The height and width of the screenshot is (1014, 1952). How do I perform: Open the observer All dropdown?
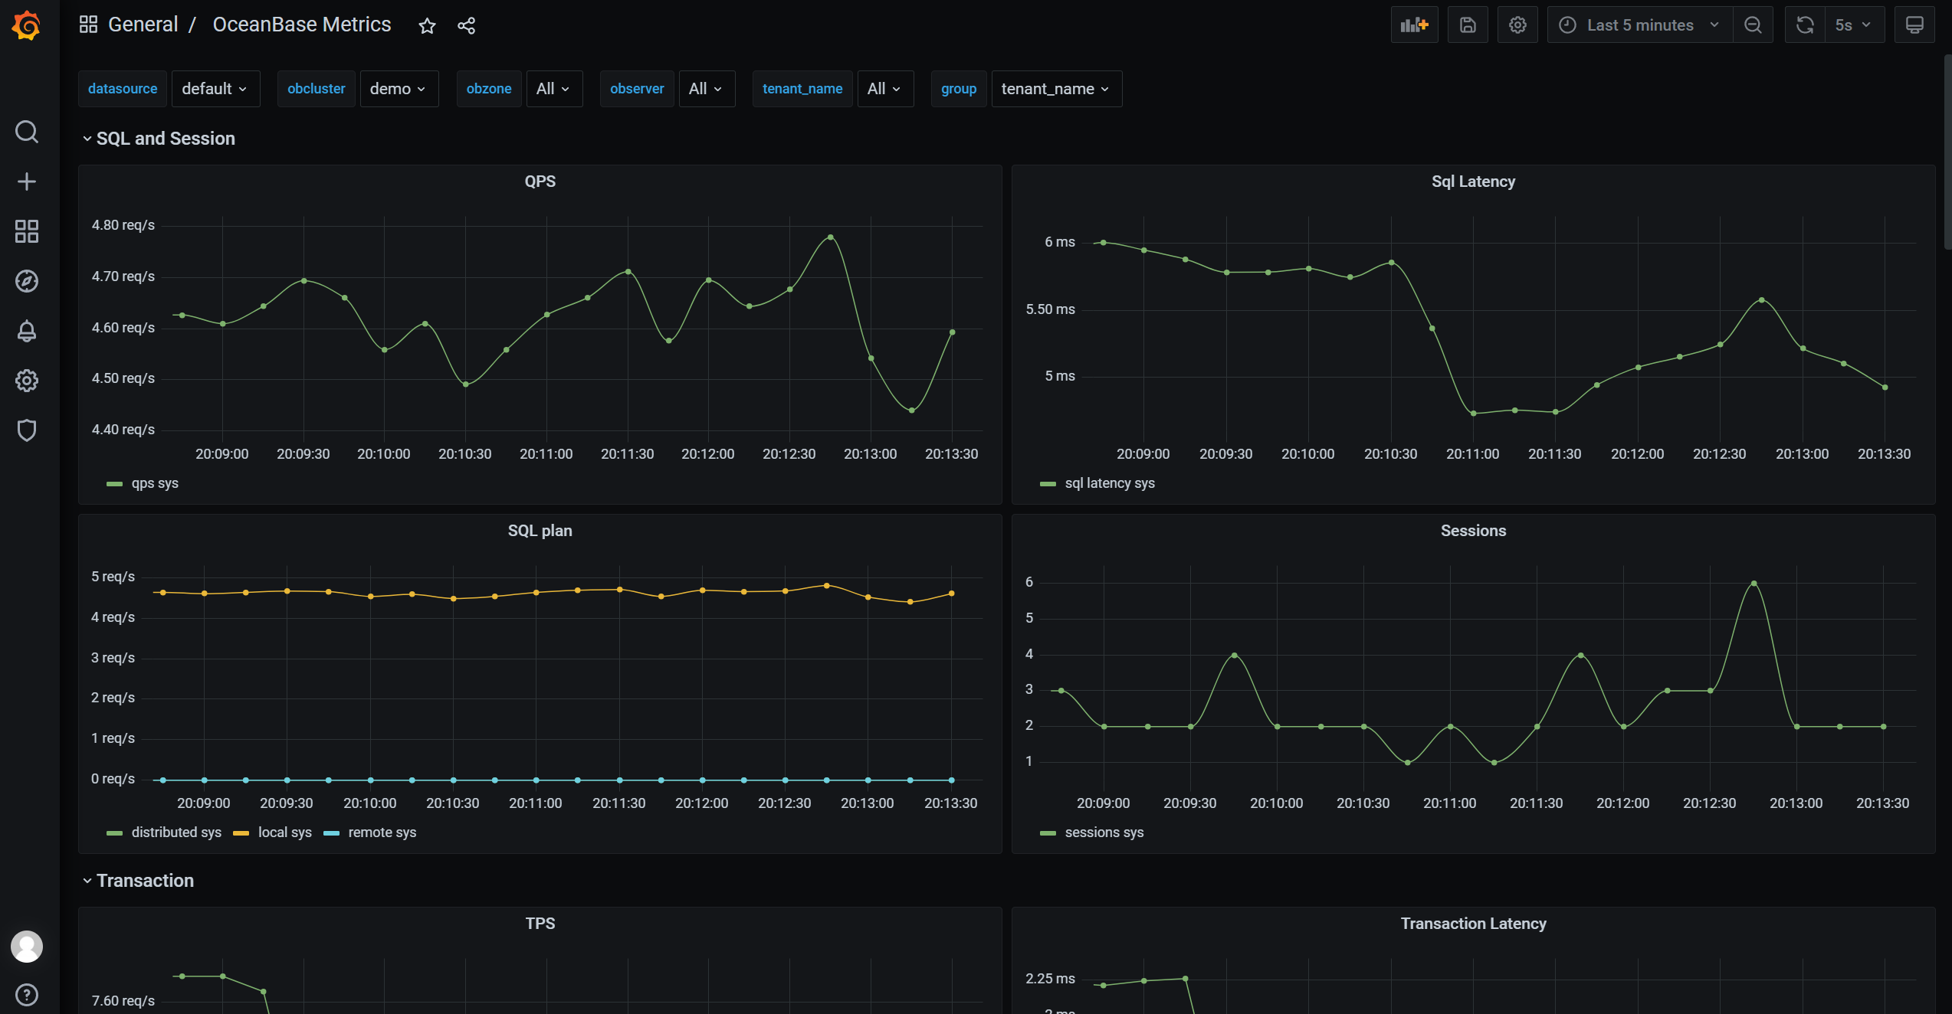click(x=707, y=89)
